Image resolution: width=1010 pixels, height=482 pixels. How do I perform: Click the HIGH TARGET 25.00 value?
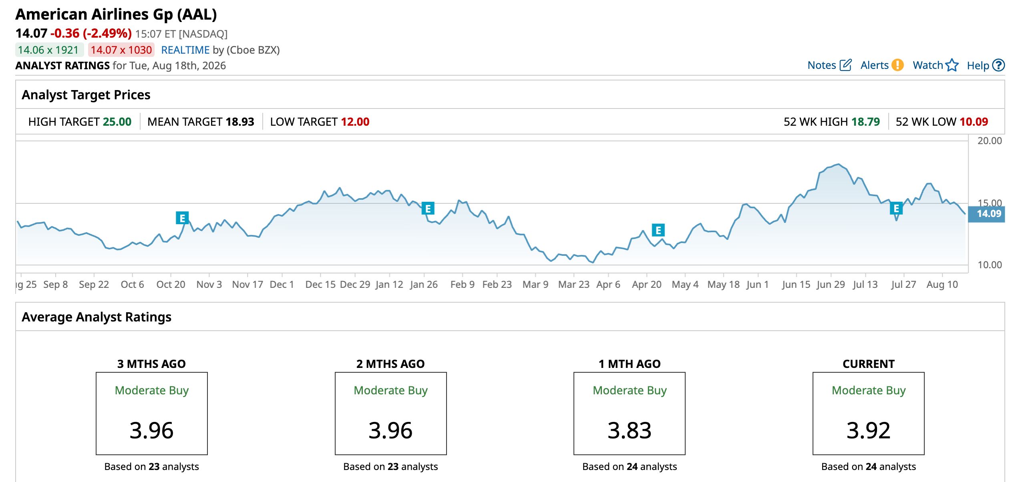coord(117,122)
